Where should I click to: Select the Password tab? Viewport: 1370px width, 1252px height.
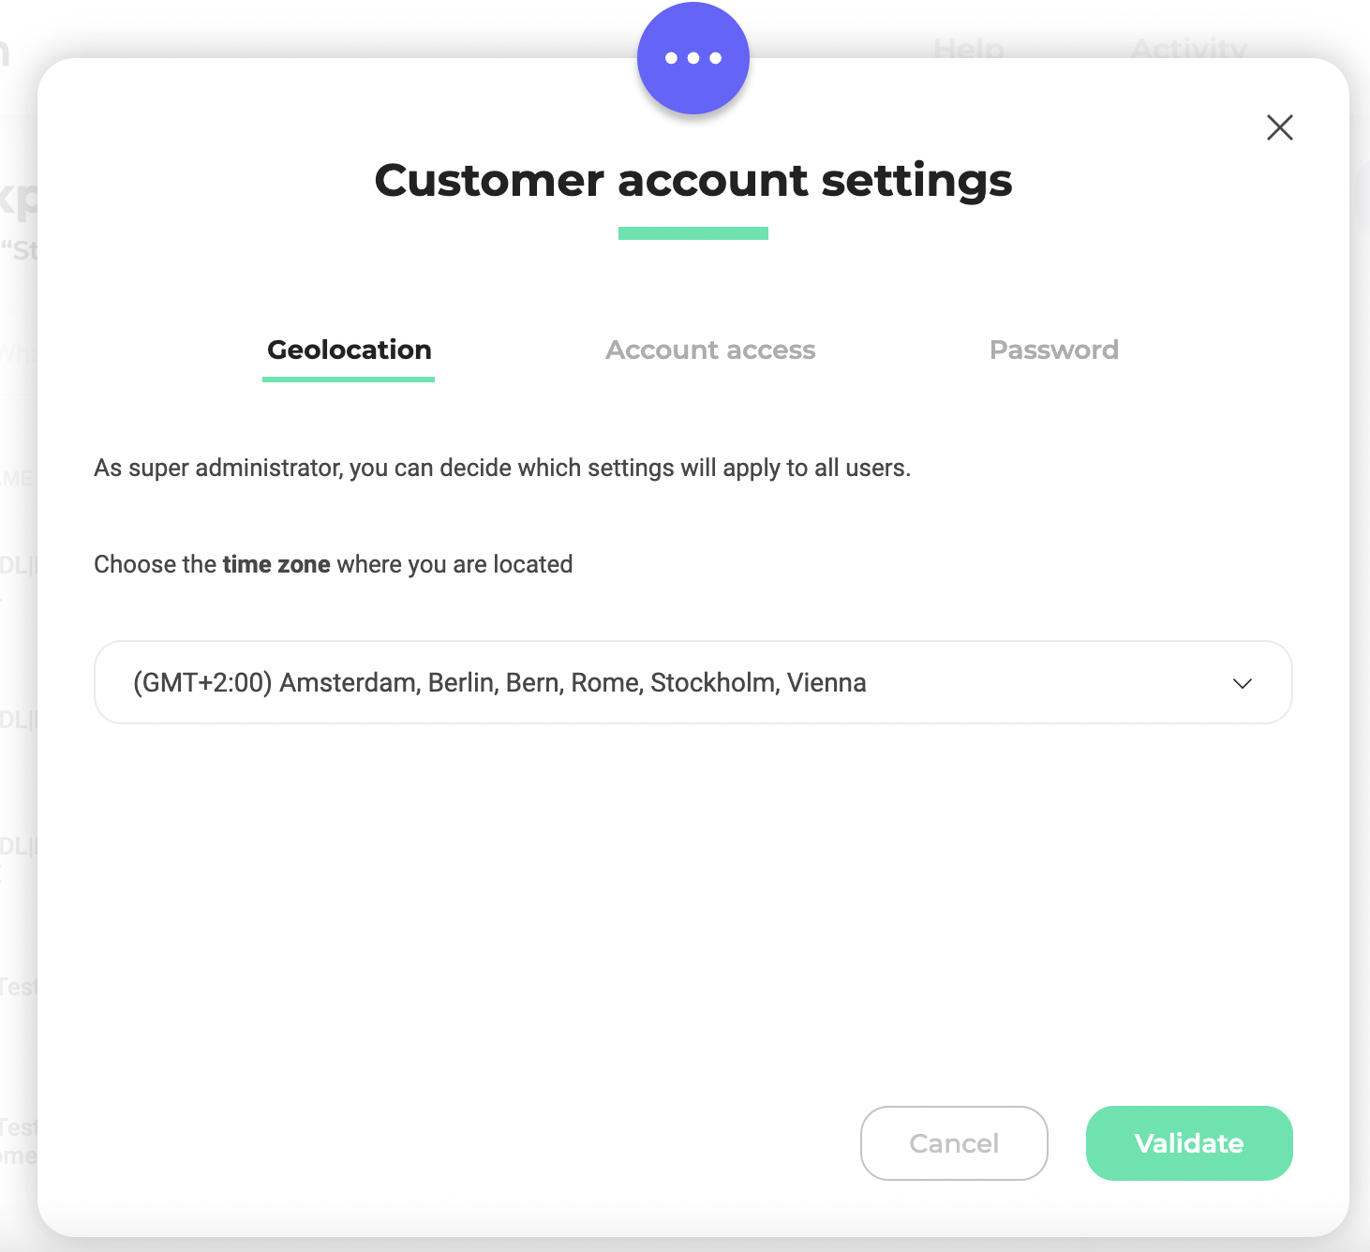(x=1054, y=350)
